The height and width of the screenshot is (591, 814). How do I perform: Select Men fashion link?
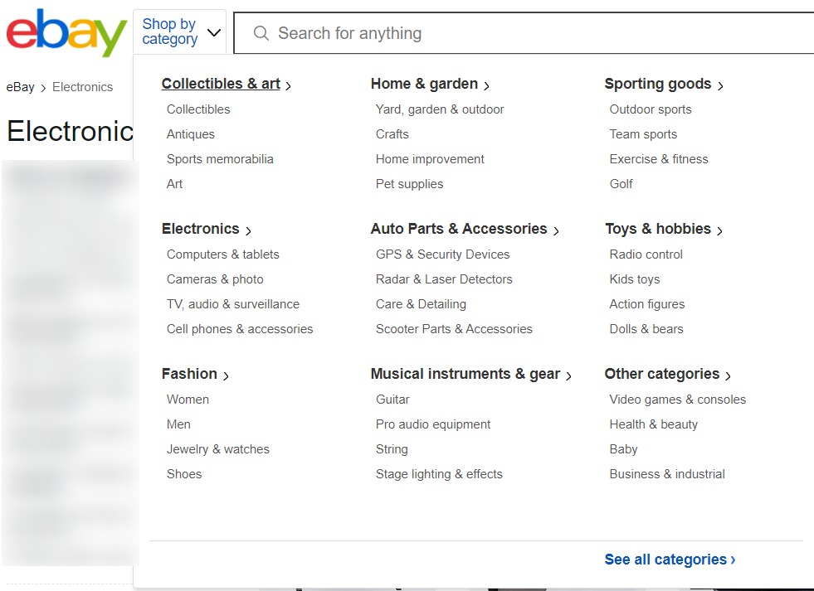(178, 424)
